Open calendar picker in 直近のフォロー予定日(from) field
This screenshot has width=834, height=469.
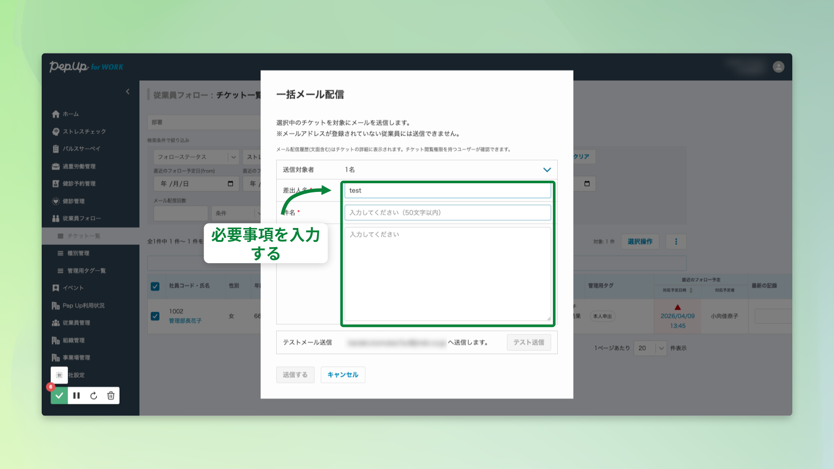(x=231, y=184)
